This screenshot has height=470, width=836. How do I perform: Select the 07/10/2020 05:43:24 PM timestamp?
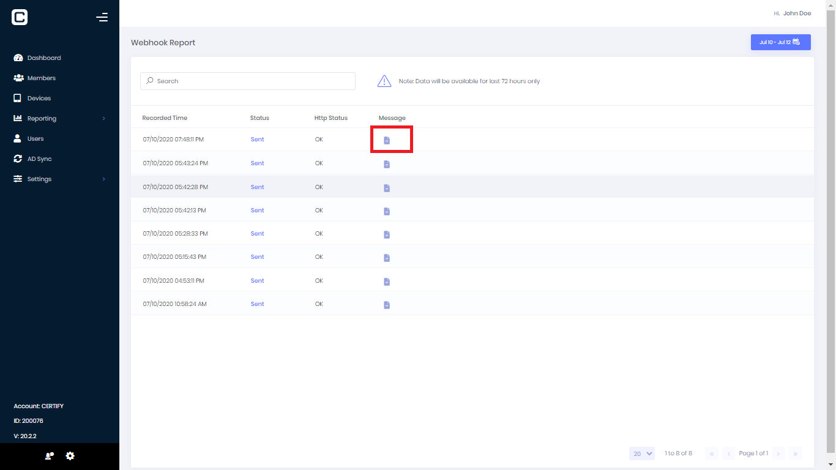pyautogui.click(x=176, y=163)
